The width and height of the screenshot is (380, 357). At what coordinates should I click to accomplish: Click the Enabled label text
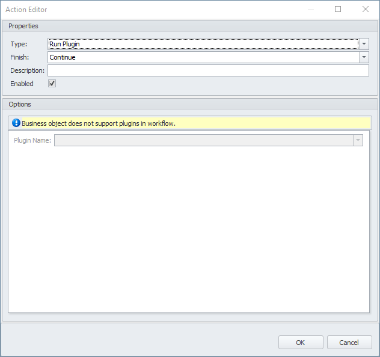[22, 84]
